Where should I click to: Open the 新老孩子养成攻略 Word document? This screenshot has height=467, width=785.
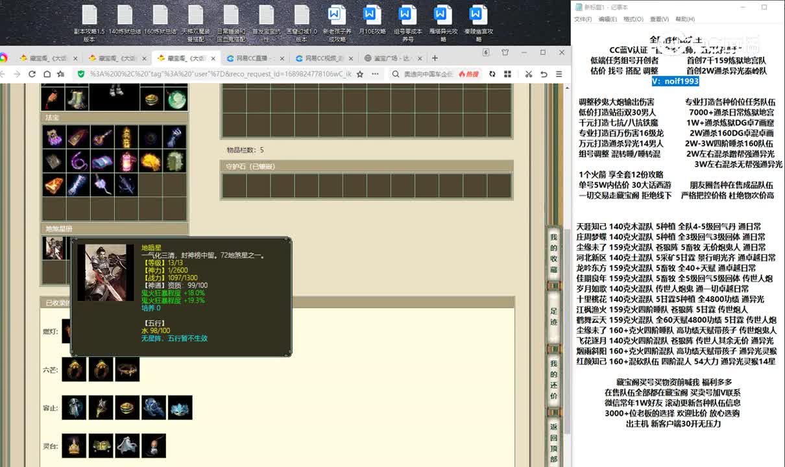tap(337, 23)
